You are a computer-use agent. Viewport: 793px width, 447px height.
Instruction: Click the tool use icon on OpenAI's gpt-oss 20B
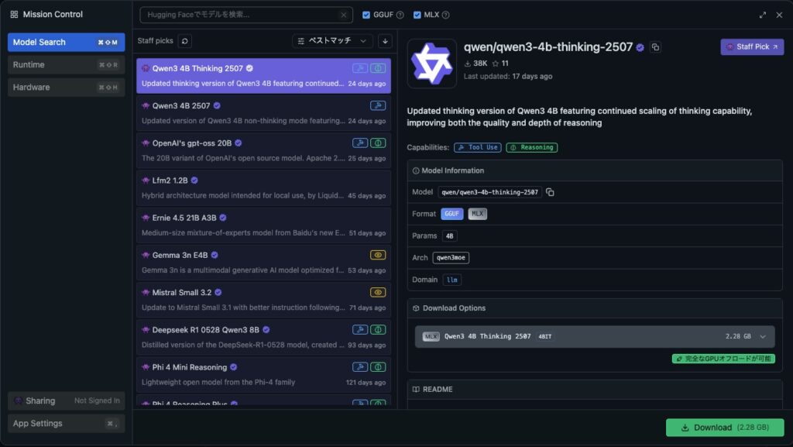pyautogui.click(x=360, y=143)
